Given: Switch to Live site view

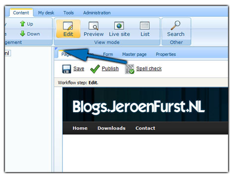Looking at the screenshot, I should pyautogui.click(x=119, y=26).
